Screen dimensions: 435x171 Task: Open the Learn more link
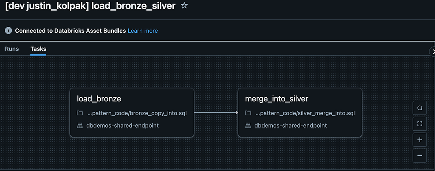point(143,31)
